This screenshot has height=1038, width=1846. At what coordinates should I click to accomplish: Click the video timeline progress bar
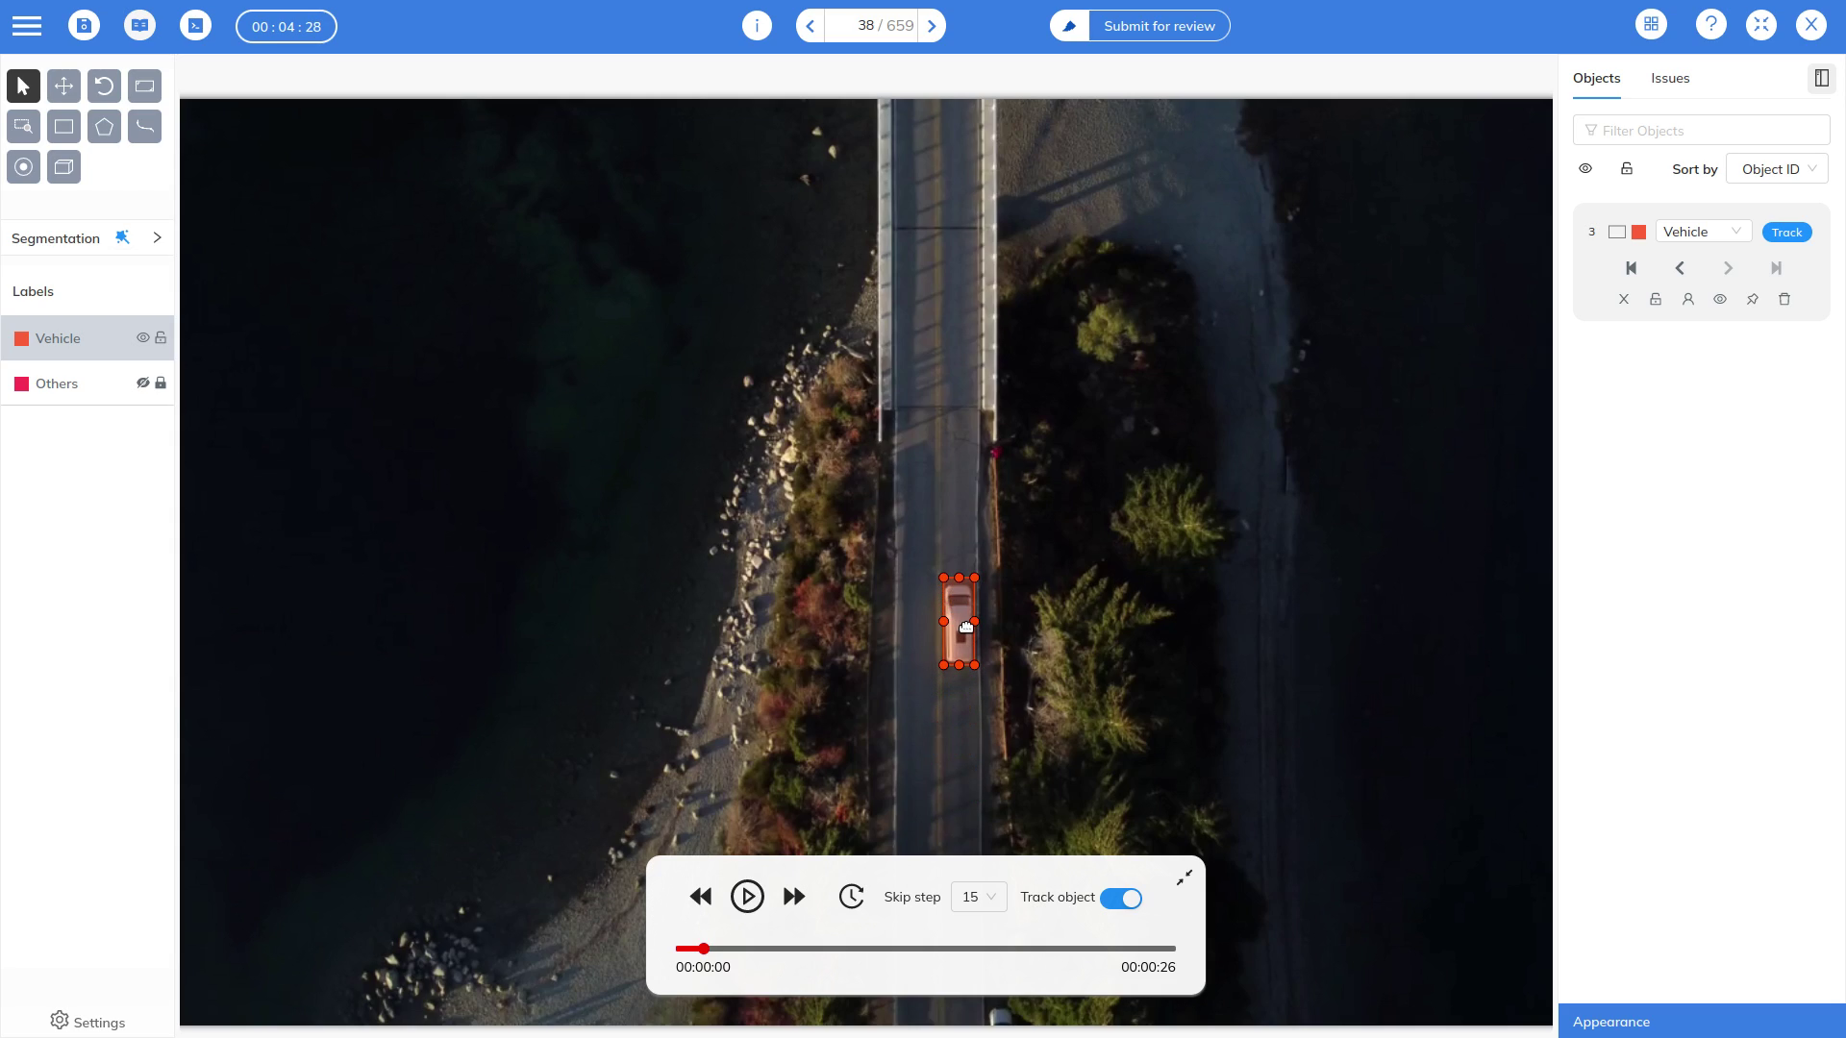point(925,950)
